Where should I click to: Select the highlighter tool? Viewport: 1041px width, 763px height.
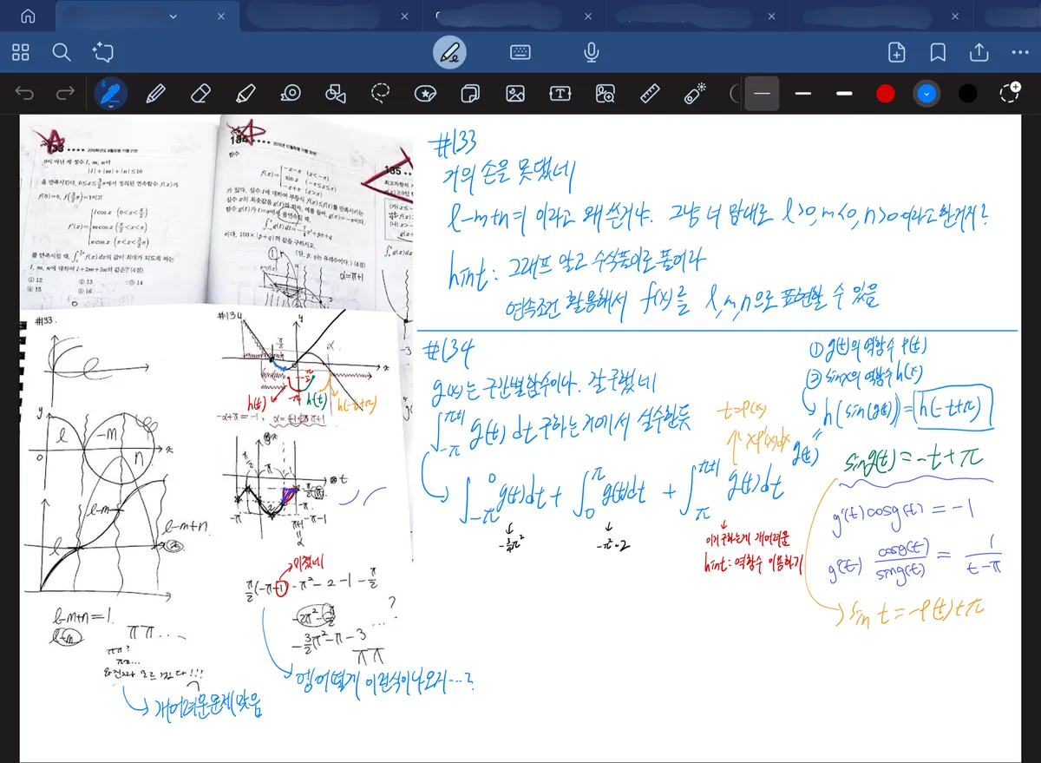246,94
